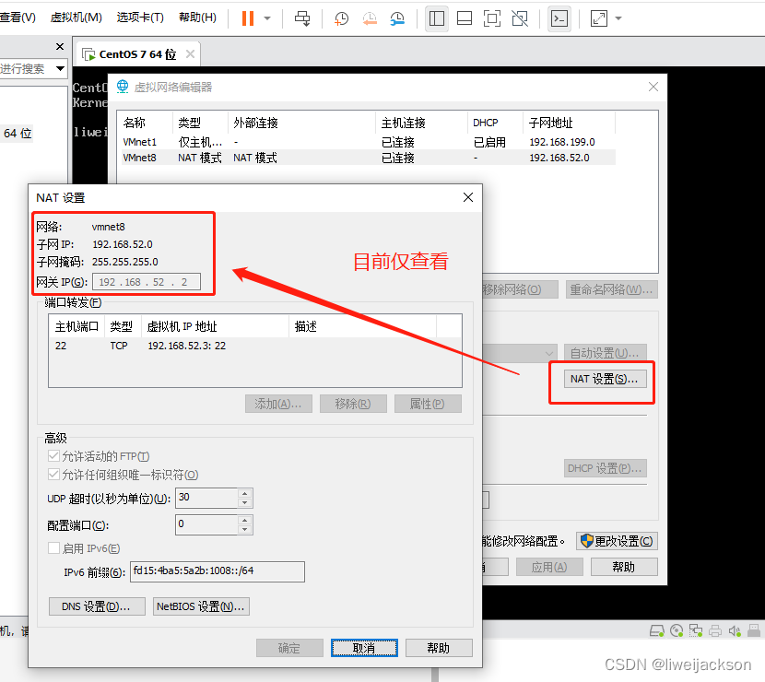Decrease 配置端口 with down arrow
765x682 pixels.
(x=245, y=529)
